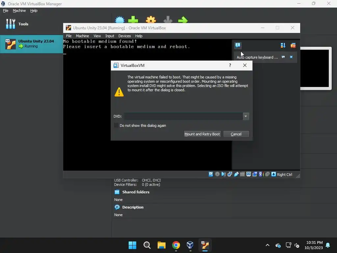Click the Shared folders section header

pyautogui.click(x=136, y=192)
